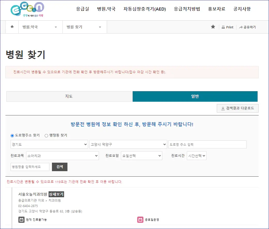This screenshot has width=269, height=229.
Task: Click the 공유하기 share icon
Action: (x=247, y=27)
